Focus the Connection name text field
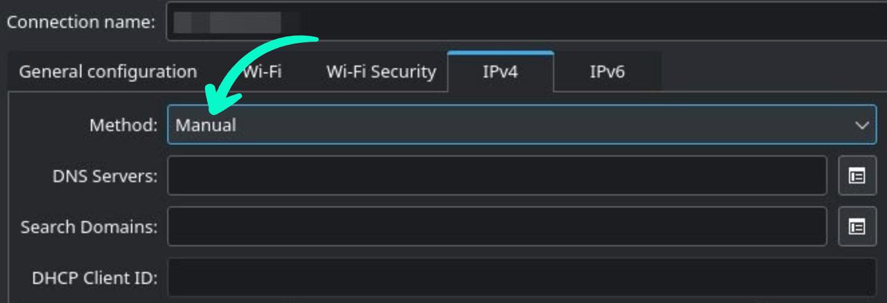Screen dimensions: 887x303 pos(527,21)
